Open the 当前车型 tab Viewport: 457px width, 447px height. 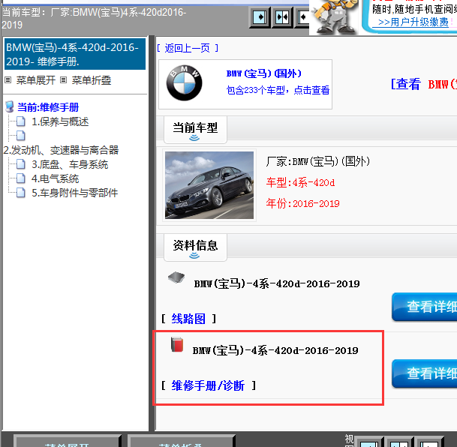[x=195, y=130]
